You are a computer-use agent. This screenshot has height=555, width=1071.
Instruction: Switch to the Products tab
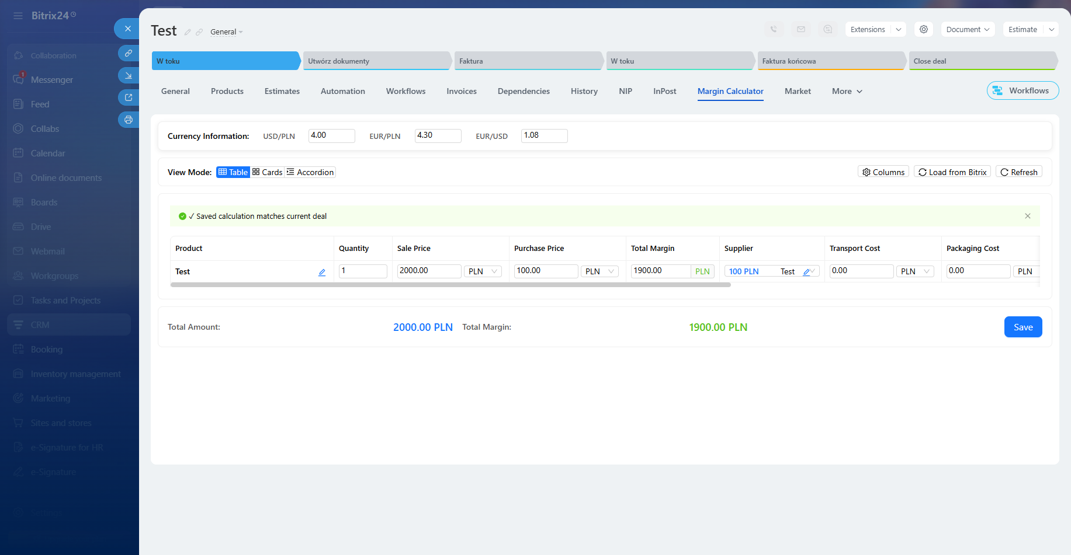[227, 91]
